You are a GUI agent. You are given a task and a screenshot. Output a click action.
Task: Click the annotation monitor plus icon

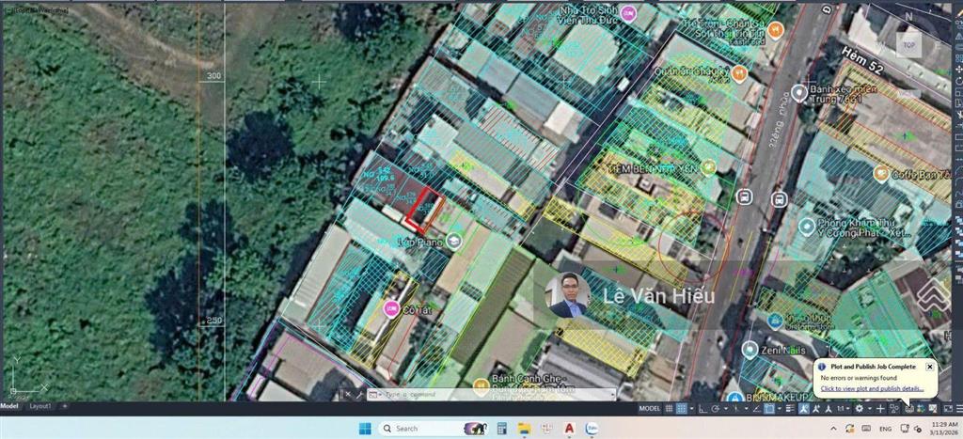[x=880, y=408]
